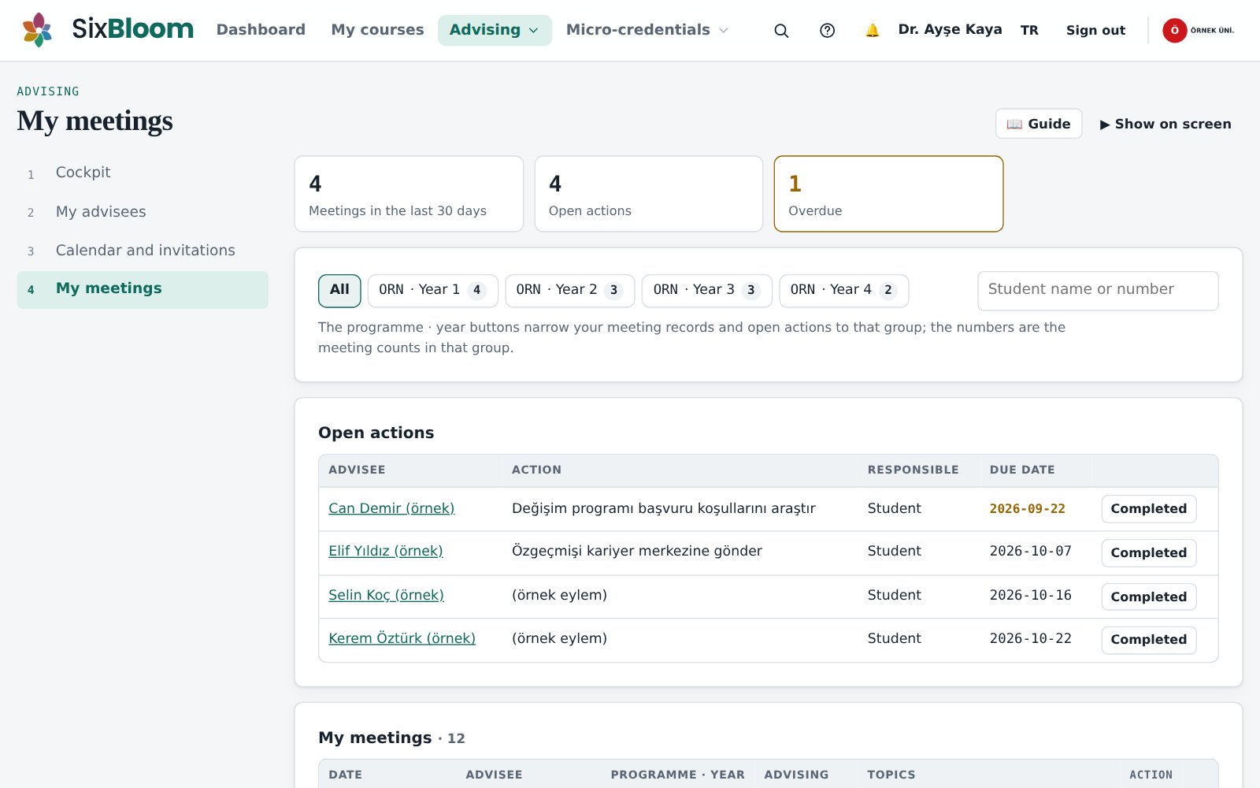The width and height of the screenshot is (1260, 788).
Task: Open My advisees in sidebar
Action: (143, 212)
